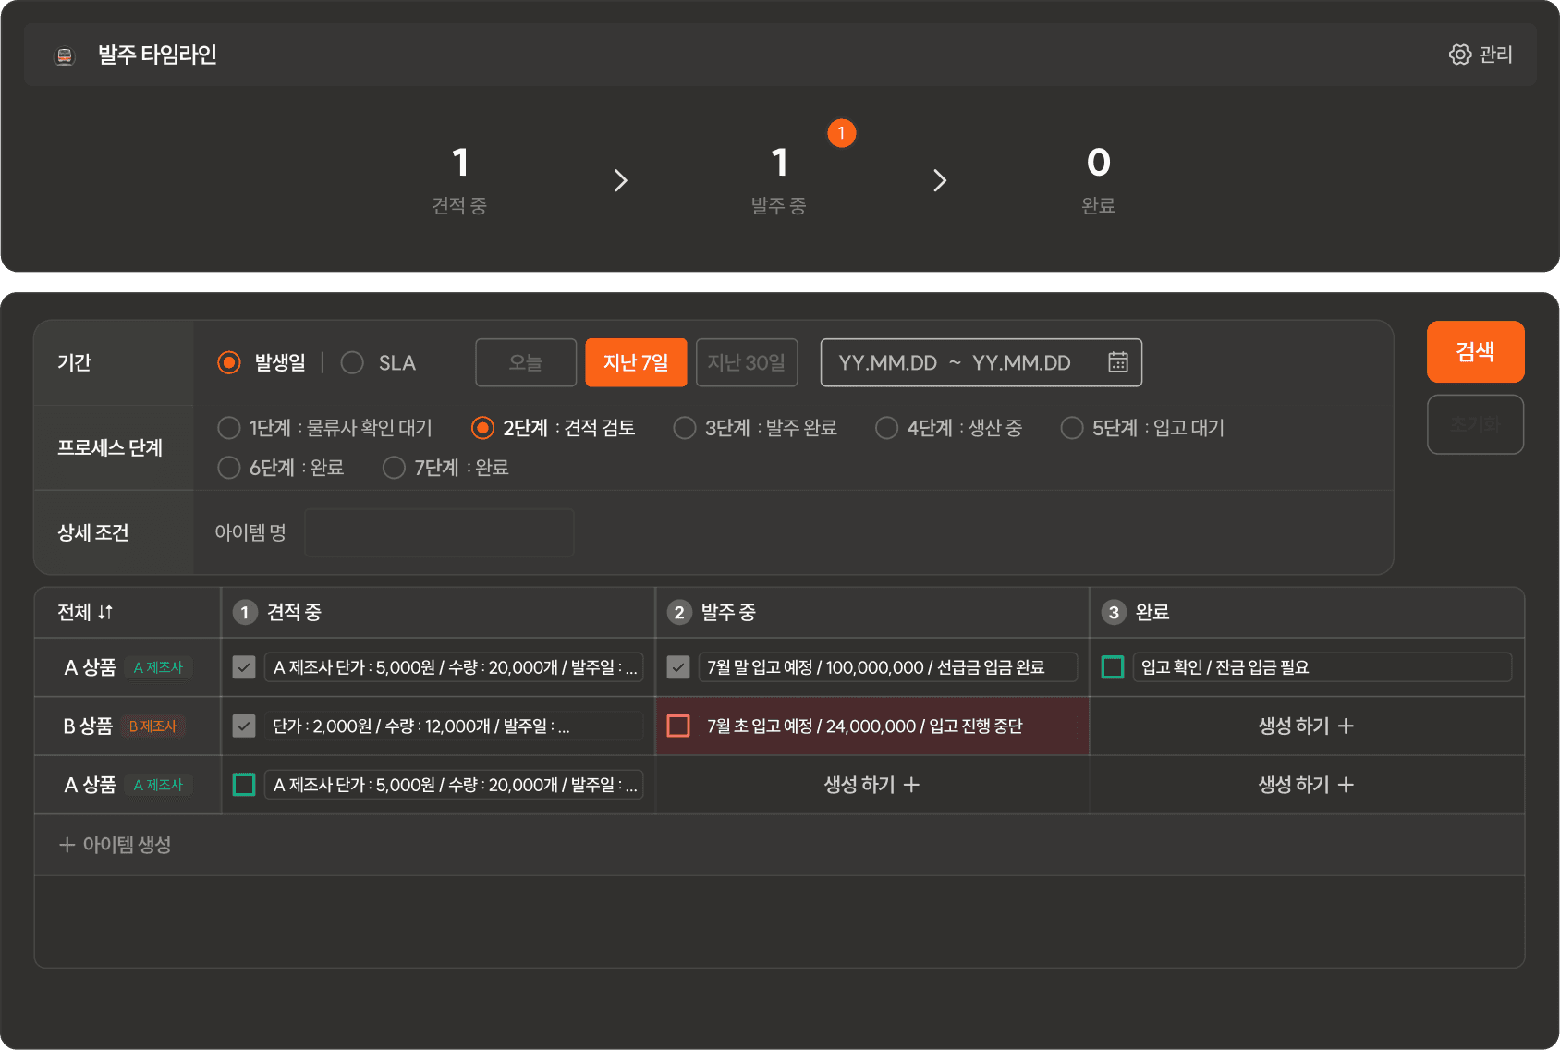Viewport: 1560px width, 1050px height.
Task: Select 5단계 : 입고 대기 option
Action: pyautogui.click(x=1072, y=428)
